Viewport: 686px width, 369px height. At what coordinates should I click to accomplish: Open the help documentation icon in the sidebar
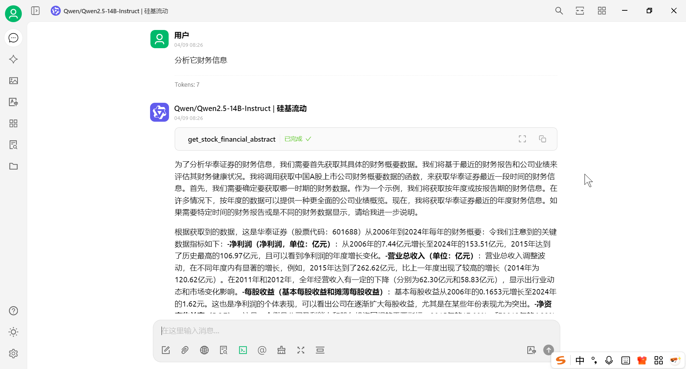(13, 311)
